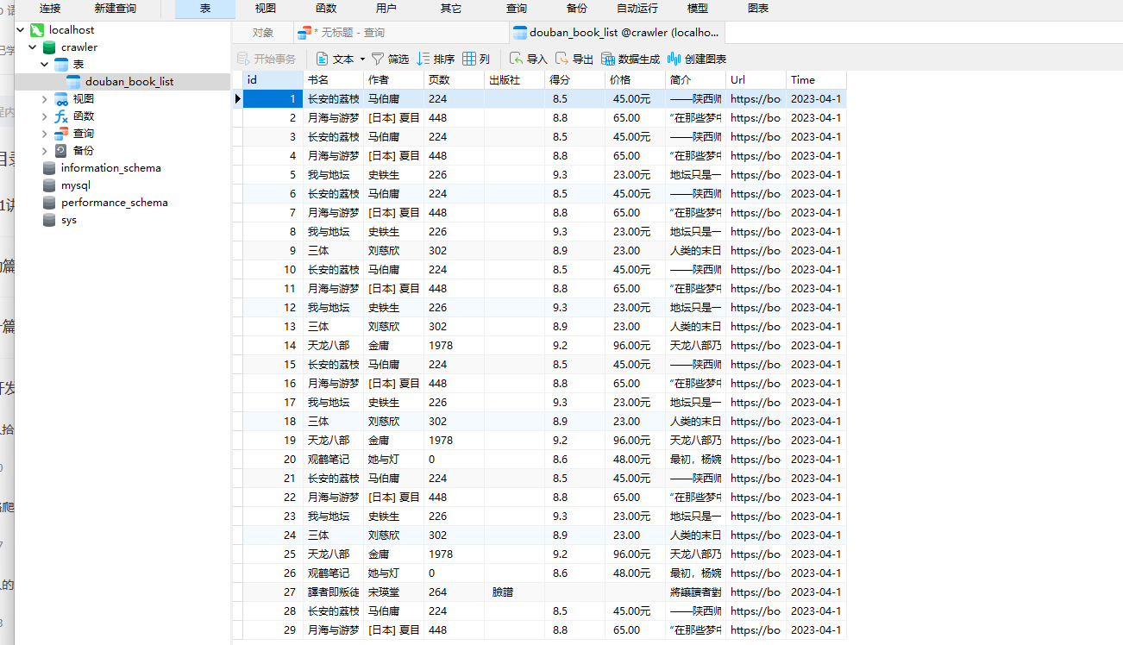Select 模型 in the top toolbar

click(697, 9)
